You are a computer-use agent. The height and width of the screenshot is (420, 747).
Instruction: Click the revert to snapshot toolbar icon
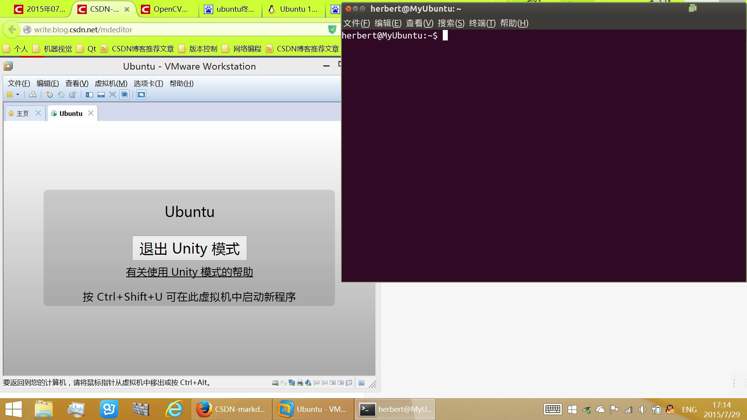click(x=61, y=94)
